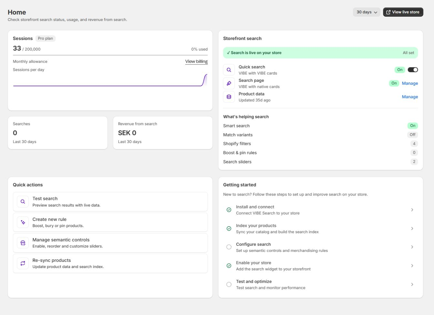Click the external link icon in View live store
Screen dimensions: 434x315
pyautogui.click(x=389, y=12)
